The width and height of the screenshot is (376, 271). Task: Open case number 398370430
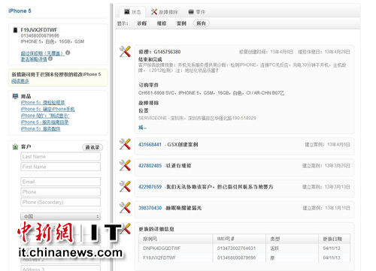pyautogui.click(x=150, y=208)
